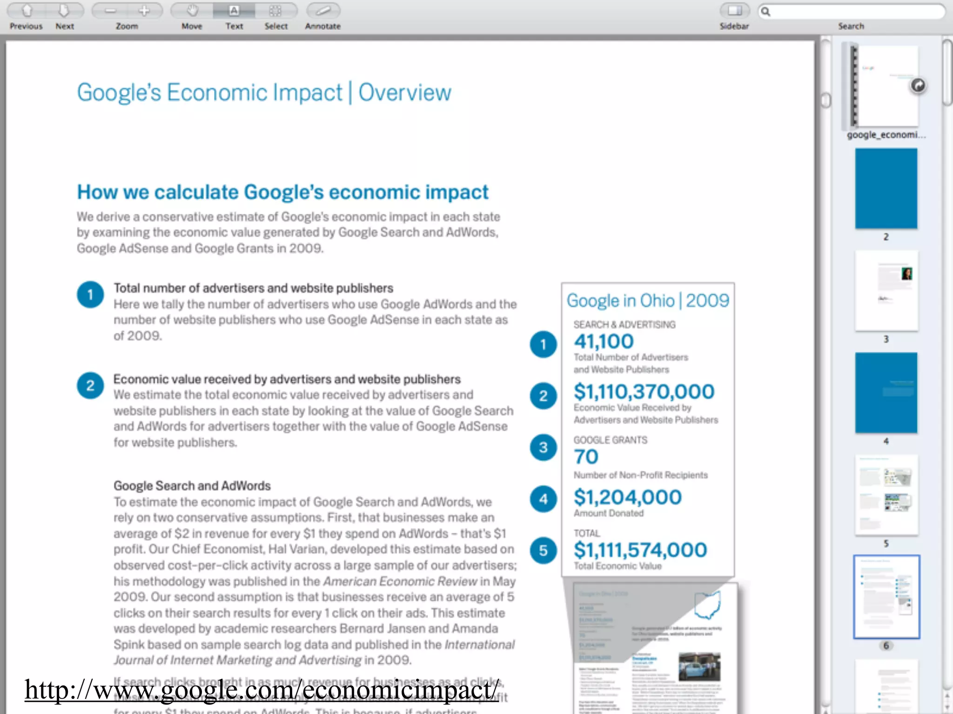Click the Ohio state outline in page preview
The height and width of the screenshot is (714, 953).
[x=707, y=605]
